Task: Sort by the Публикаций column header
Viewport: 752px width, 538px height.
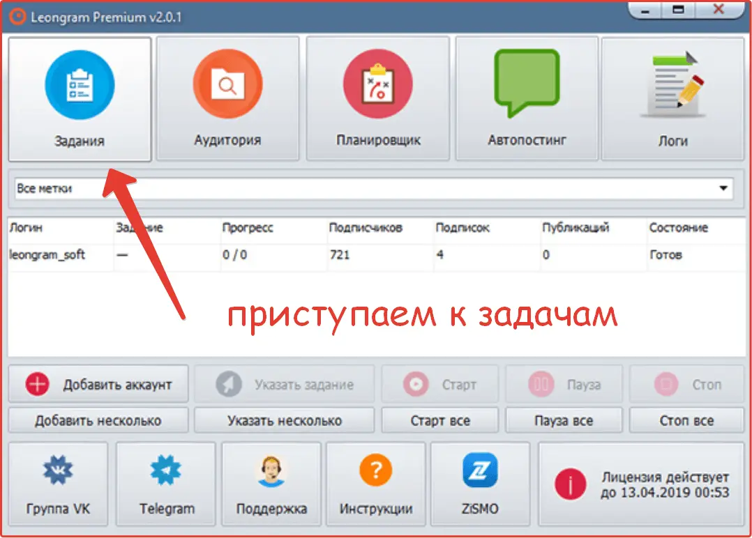Action: point(594,228)
